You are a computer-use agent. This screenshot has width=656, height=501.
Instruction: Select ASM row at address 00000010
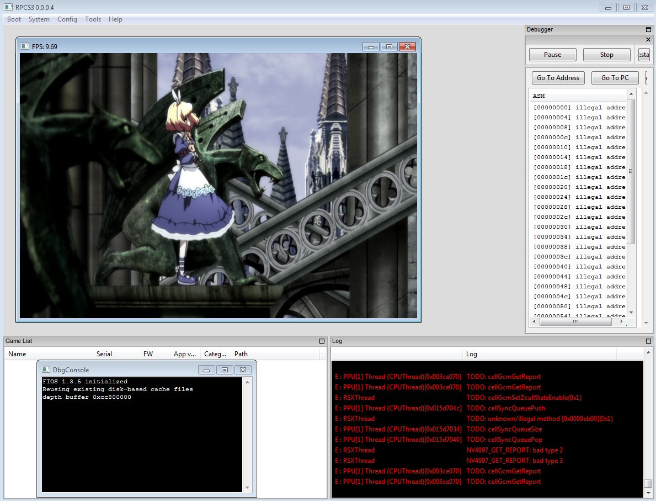click(x=579, y=147)
